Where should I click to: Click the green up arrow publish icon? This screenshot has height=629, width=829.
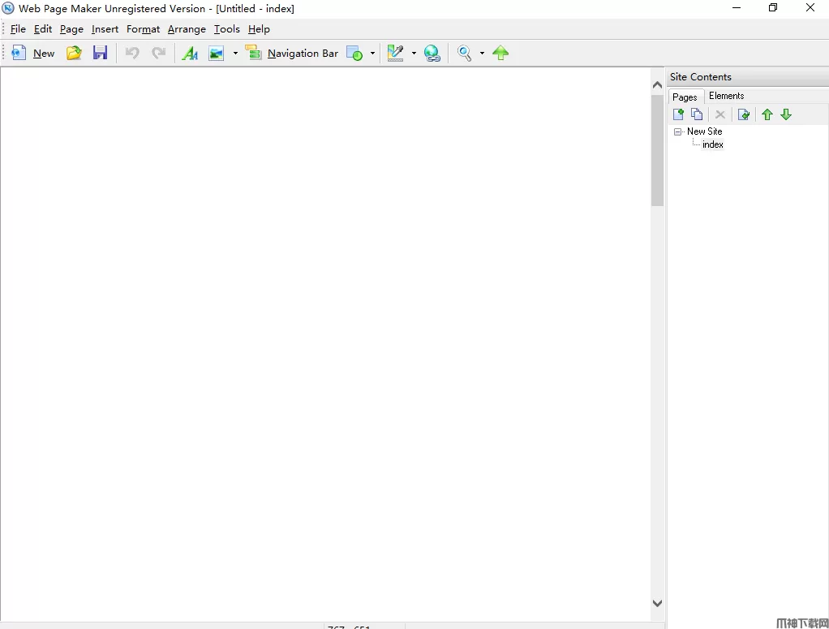pyautogui.click(x=500, y=54)
